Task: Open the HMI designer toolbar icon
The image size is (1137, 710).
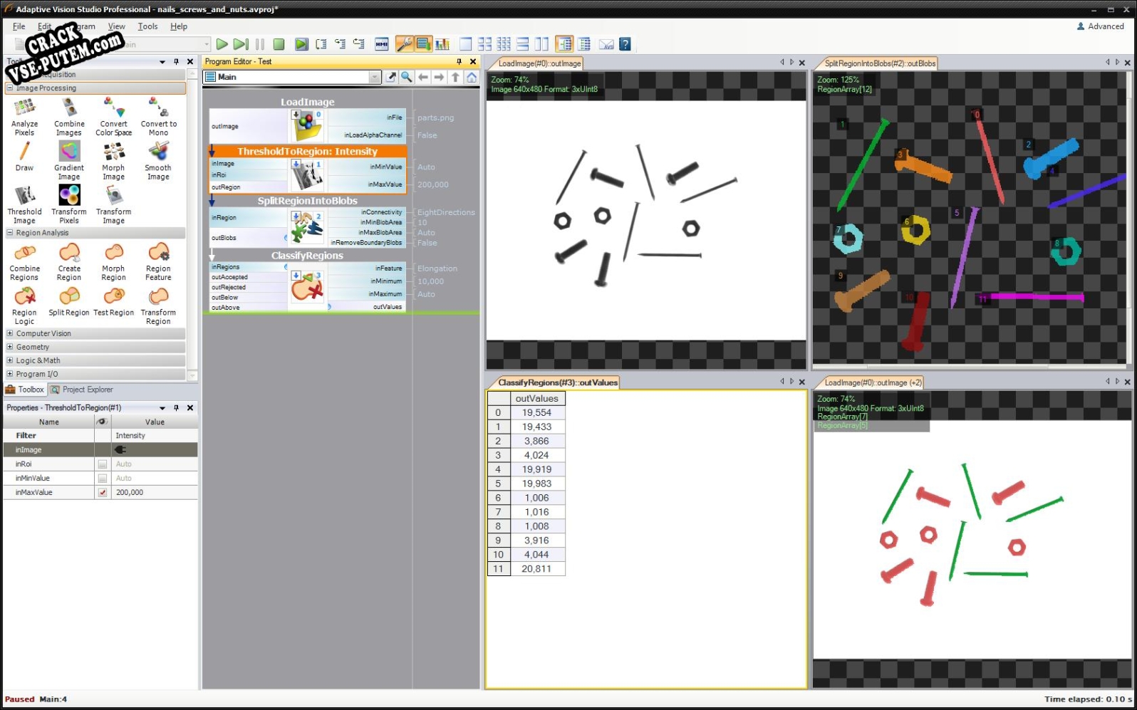Action: tap(382, 44)
